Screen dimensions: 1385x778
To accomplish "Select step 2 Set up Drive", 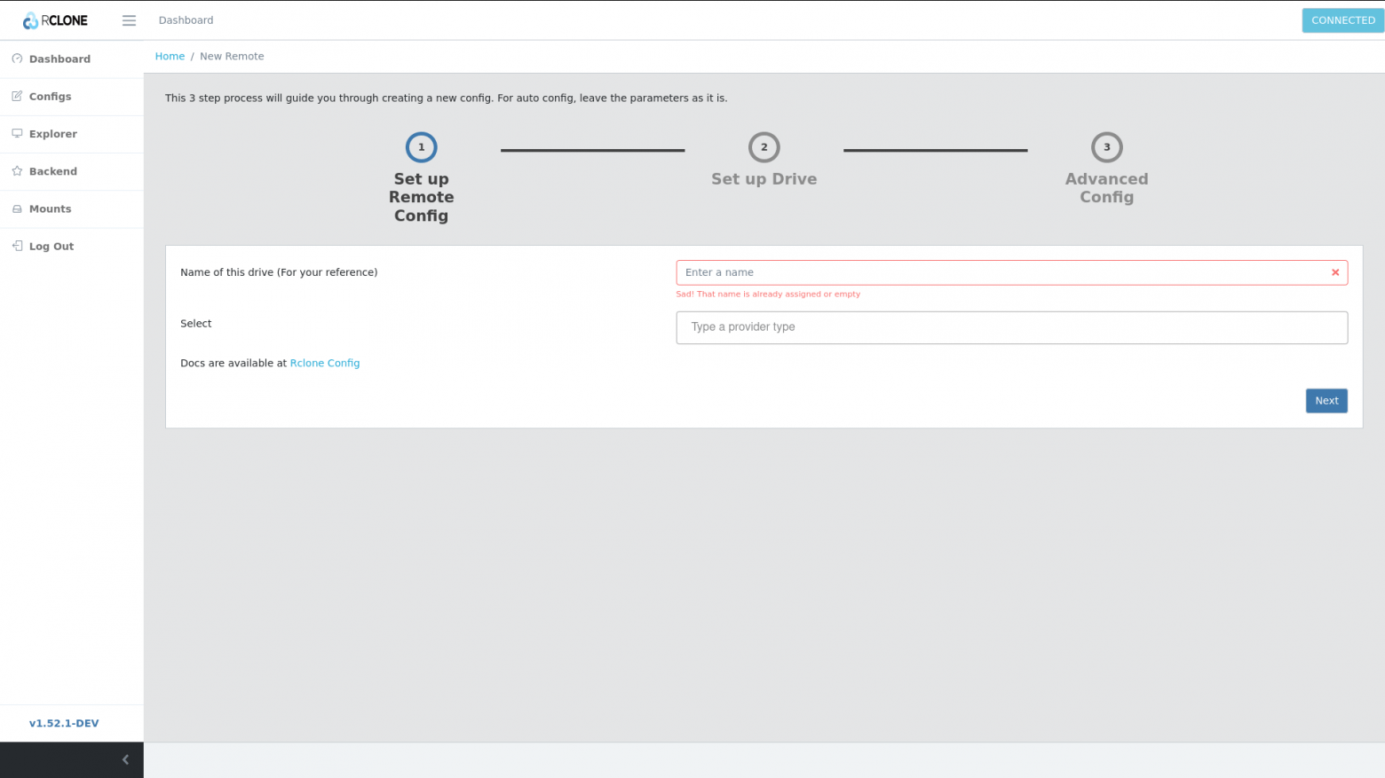I will coord(764,148).
